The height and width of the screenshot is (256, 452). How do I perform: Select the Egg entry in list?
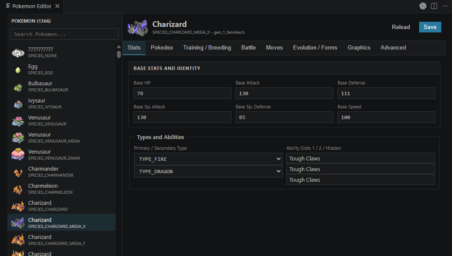(61, 69)
